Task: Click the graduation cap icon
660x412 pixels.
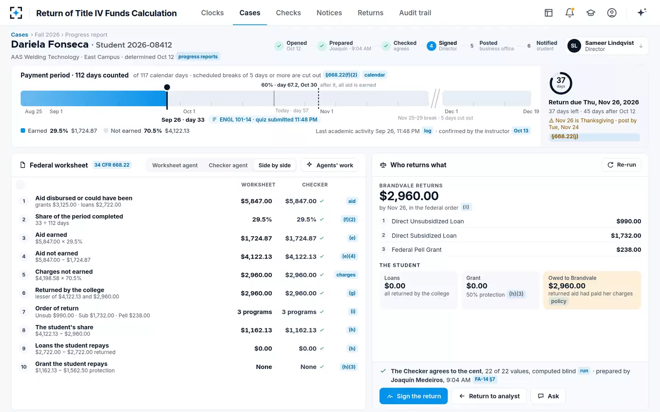Action: pyautogui.click(x=591, y=13)
